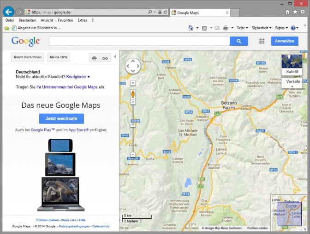The width and height of the screenshot is (310, 234).
Task: Open the App Store link
Action: point(78,130)
